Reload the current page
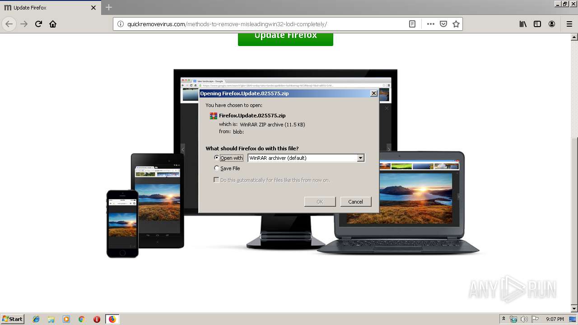Viewport: 578px width, 325px height. pyautogui.click(x=38, y=24)
